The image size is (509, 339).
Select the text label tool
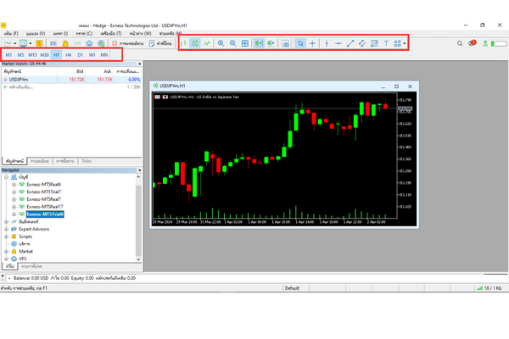coord(387,42)
